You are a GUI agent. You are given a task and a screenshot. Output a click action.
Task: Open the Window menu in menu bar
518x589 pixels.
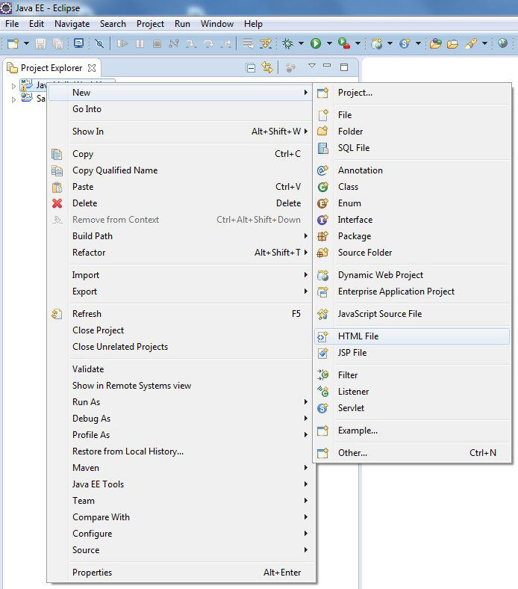tap(216, 24)
